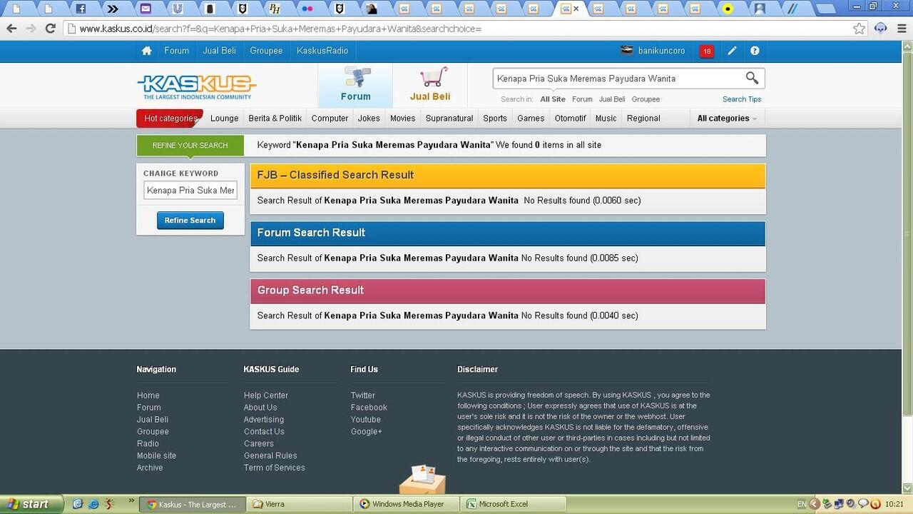Click the Refine Search button
Screen dimensions: 913x514
click(x=190, y=221)
